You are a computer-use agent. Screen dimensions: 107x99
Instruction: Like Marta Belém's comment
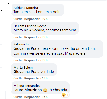(18, 78)
